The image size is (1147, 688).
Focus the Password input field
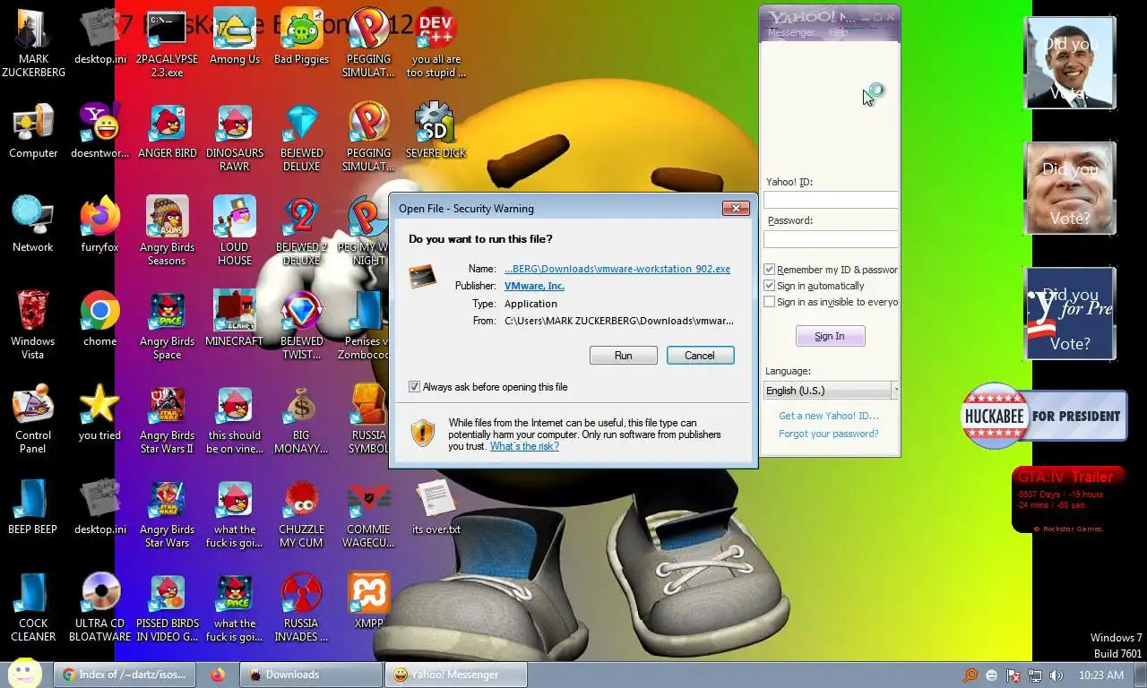pyautogui.click(x=831, y=239)
